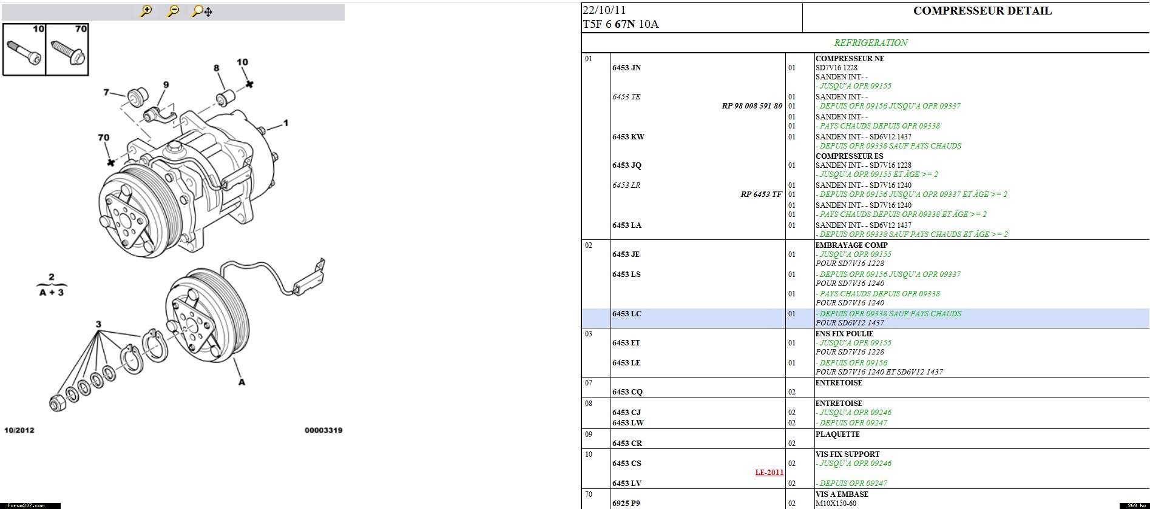Click the zoom in magnifier icon
Image resolution: width=1150 pixels, height=509 pixels.
point(146,11)
